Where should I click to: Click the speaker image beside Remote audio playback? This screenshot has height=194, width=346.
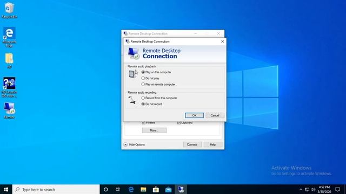click(x=132, y=74)
